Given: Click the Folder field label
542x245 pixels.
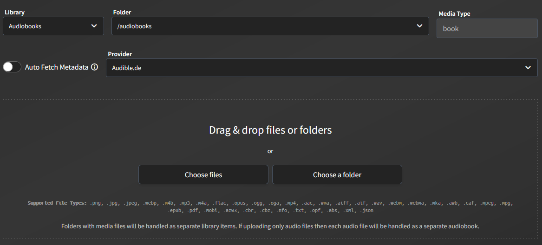Looking at the screenshot, I should pos(122,12).
